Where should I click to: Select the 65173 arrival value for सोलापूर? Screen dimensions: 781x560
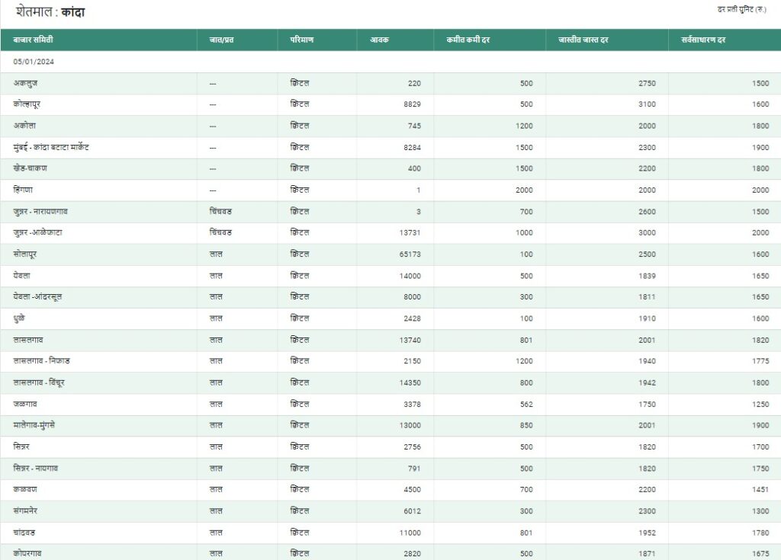coord(410,254)
